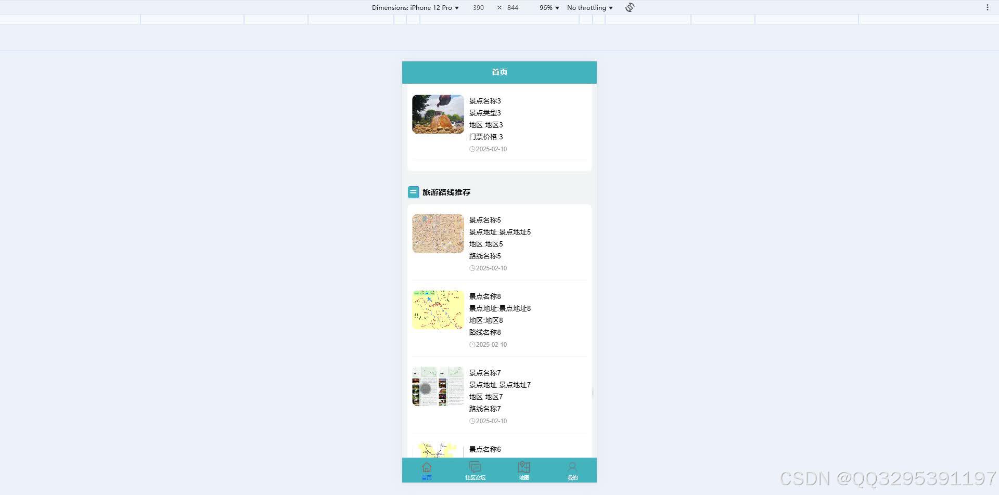
Task: Click the device height field showing 844
Action: point(512,7)
